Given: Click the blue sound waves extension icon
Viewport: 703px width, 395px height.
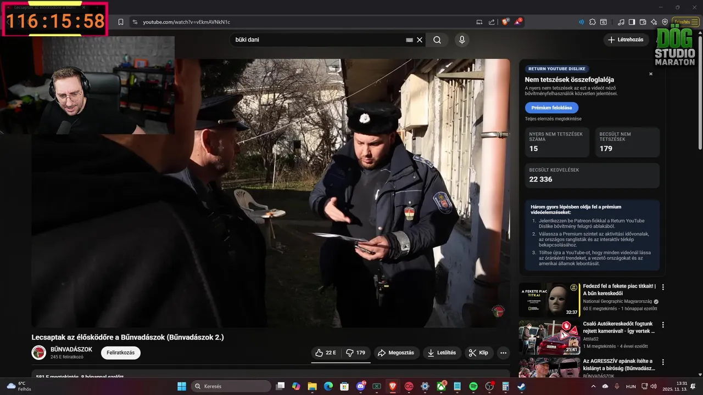Looking at the screenshot, I should click(x=581, y=22).
